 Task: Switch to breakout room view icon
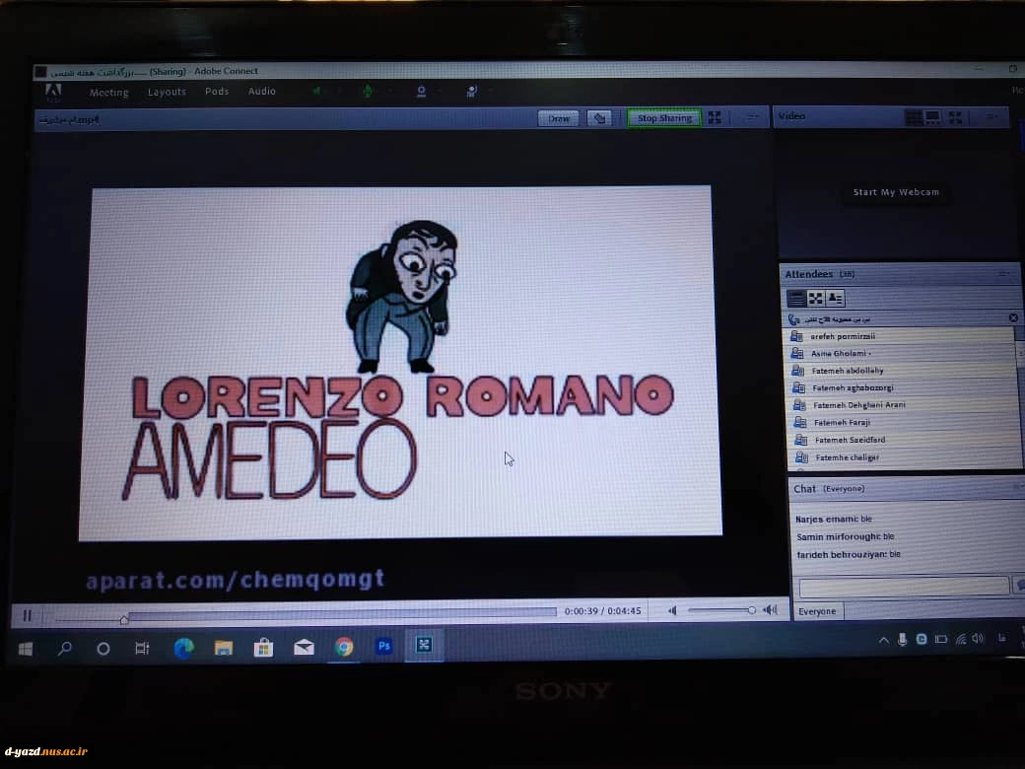click(815, 299)
